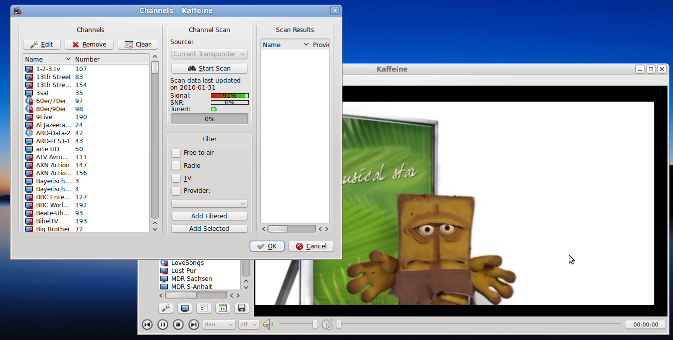Select the ARD-TEST-1 channel row
673x340 pixels.
click(x=86, y=141)
